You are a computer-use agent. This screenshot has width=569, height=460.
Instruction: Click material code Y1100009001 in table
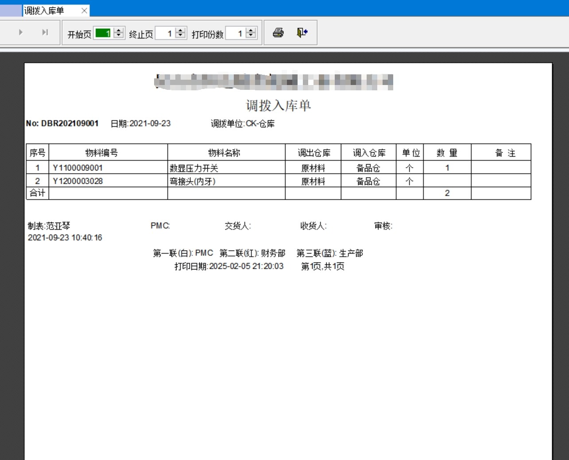78,168
